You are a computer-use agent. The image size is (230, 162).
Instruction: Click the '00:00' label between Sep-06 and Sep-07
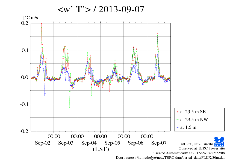[x=147, y=136]
